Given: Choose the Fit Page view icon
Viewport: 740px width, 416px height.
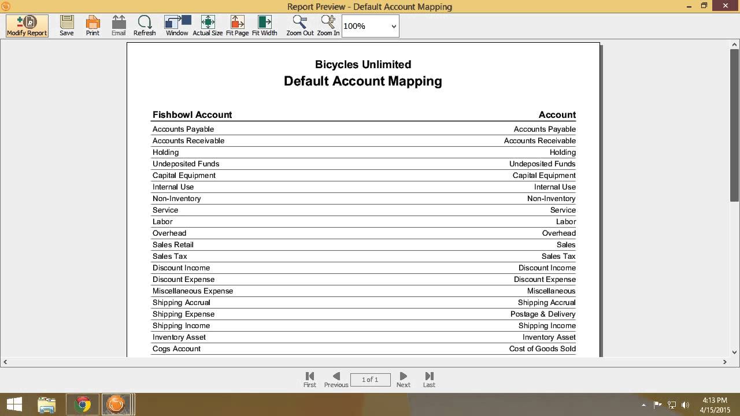Looking at the screenshot, I should pos(237,26).
